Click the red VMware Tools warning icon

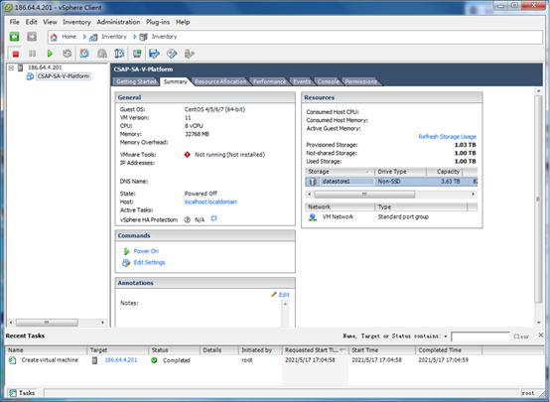click(188, 155)
